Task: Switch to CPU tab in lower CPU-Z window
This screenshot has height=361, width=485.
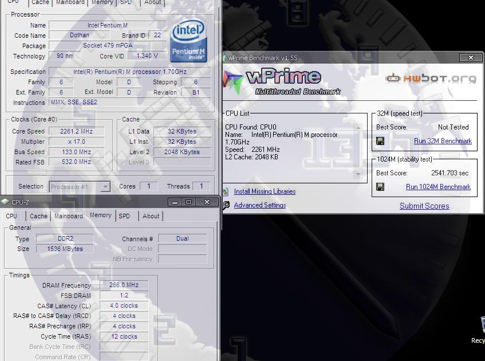Action: (11, 216)
